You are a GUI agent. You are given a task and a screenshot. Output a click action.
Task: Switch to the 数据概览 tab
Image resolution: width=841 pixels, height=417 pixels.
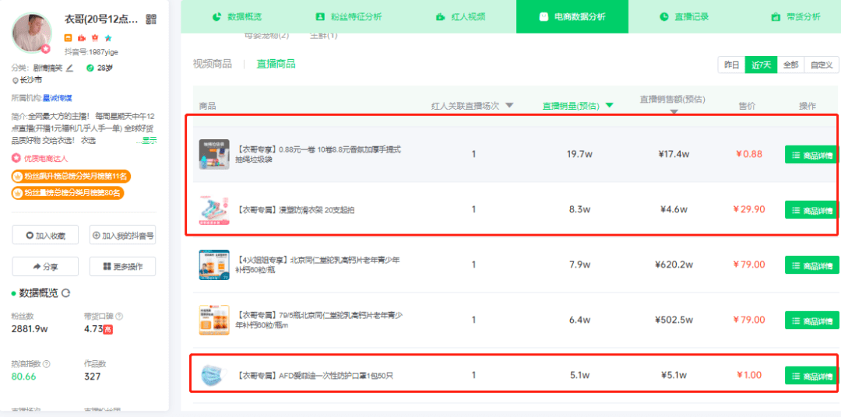tap(237, 16)
